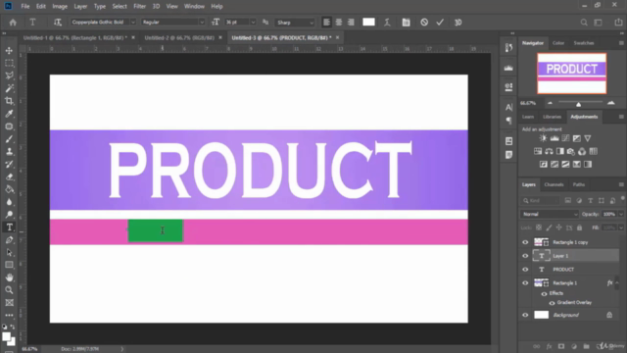Toggle text orientation icon
This screenshot has height=353, width=627.
click(58, 23)
